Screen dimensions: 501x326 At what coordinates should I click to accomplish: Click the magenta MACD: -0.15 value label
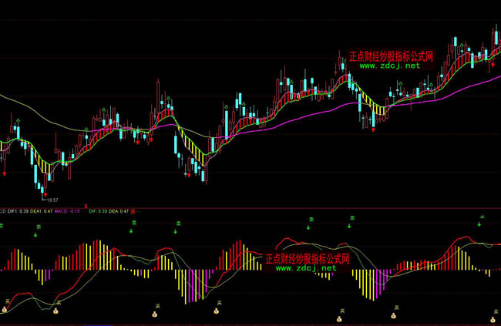click(x=68, y=210)
